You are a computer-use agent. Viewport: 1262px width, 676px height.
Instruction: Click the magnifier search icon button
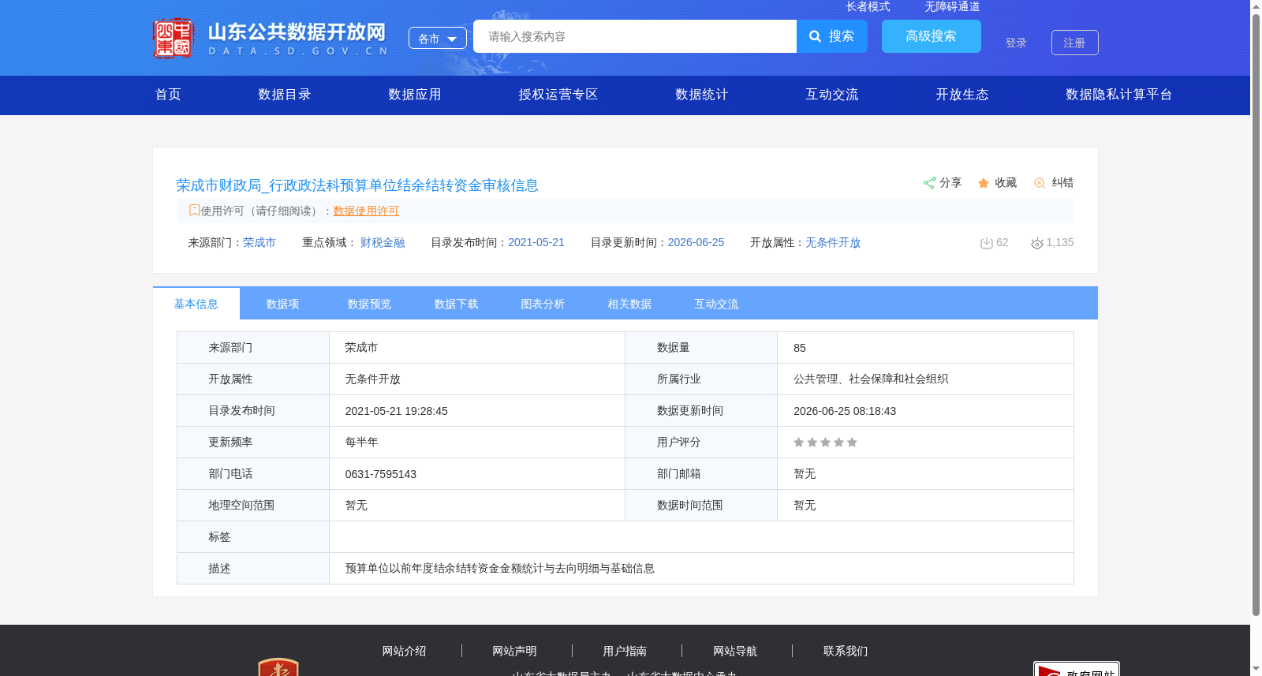832,36
